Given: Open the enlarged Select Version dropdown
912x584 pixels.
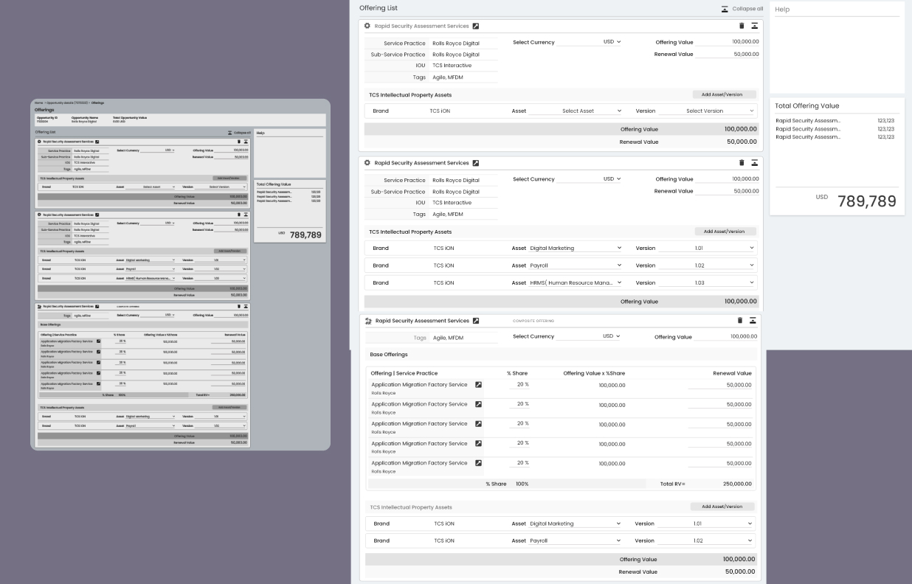Looking at the screenshot, I should pos(707,111).
